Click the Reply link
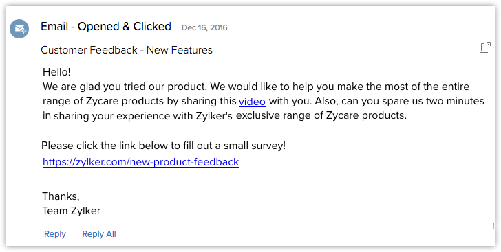Viewport: 501px width, 252px height. click(x=55, y=234)
